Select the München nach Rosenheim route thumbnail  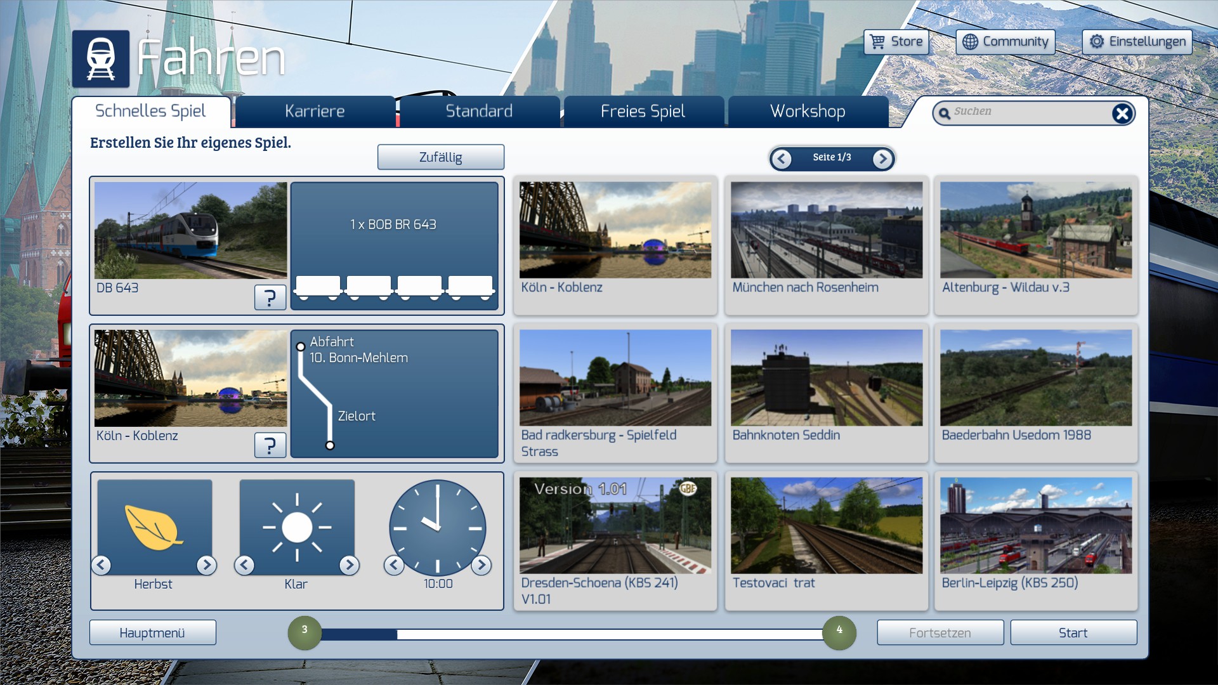(826, 230)
